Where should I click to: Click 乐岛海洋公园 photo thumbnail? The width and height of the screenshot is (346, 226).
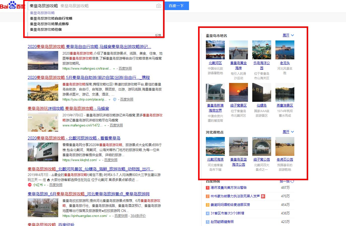click(x=262, y=50)
